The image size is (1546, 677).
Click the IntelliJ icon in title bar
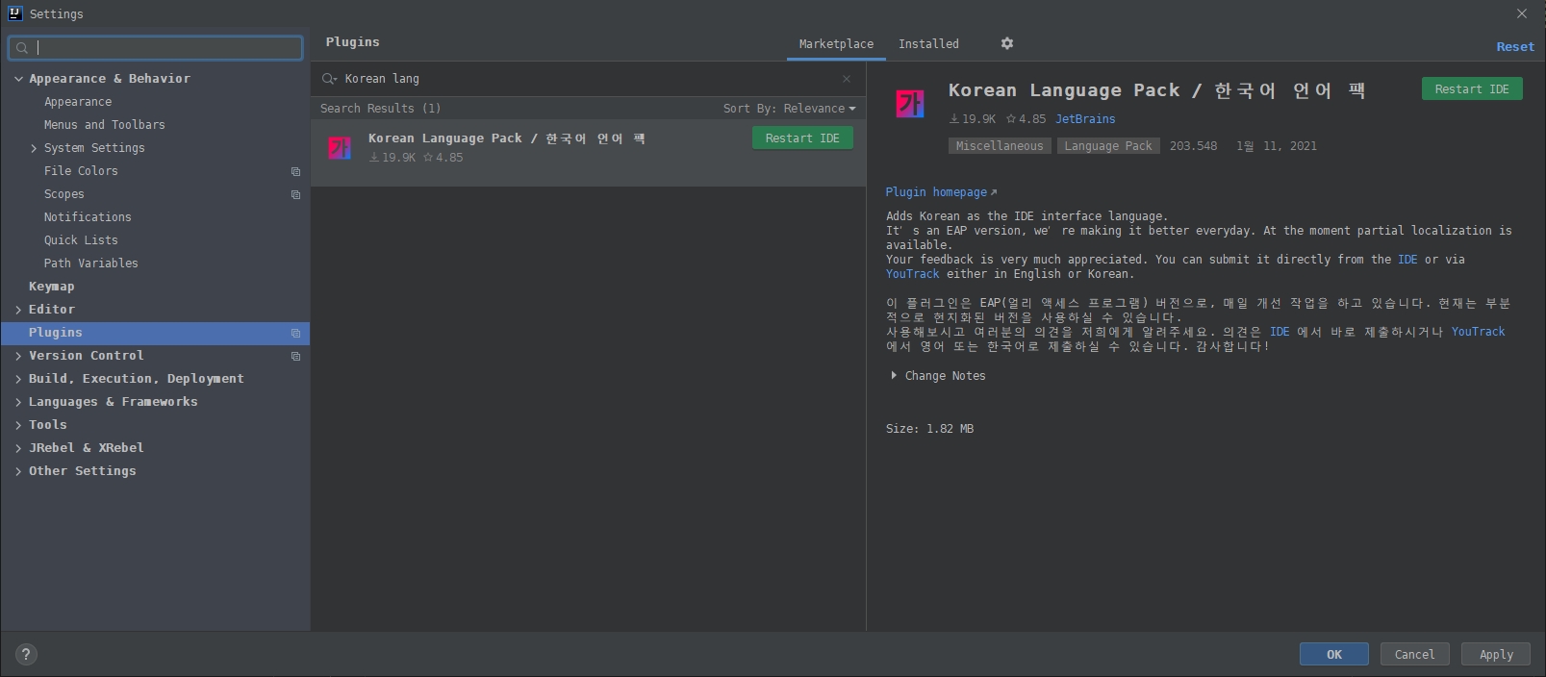coord(14,13)
